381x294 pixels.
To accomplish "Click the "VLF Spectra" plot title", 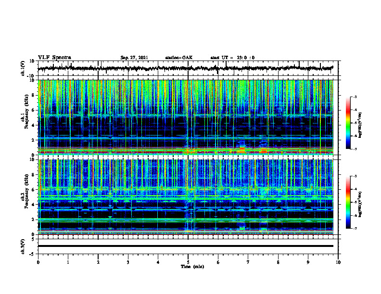I will [x=54, y=58].
